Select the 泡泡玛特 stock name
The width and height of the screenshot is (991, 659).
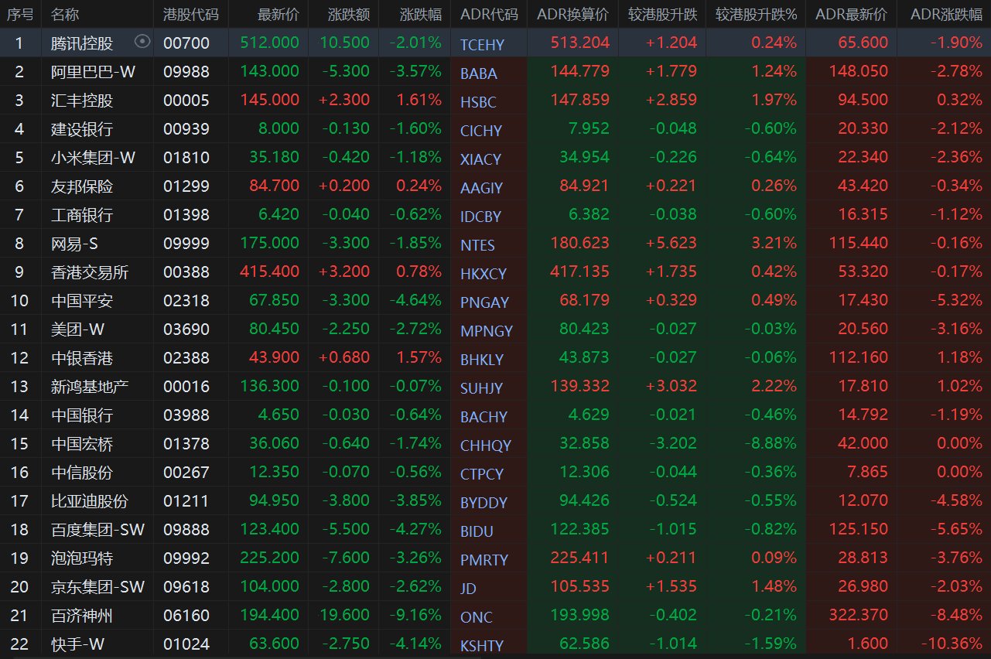[x=82, y=558]
